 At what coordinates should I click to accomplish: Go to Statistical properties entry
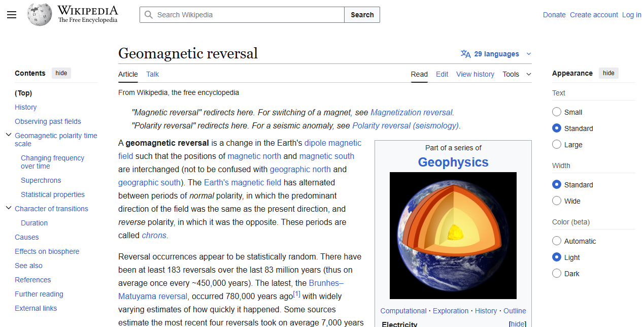point(53,194)
